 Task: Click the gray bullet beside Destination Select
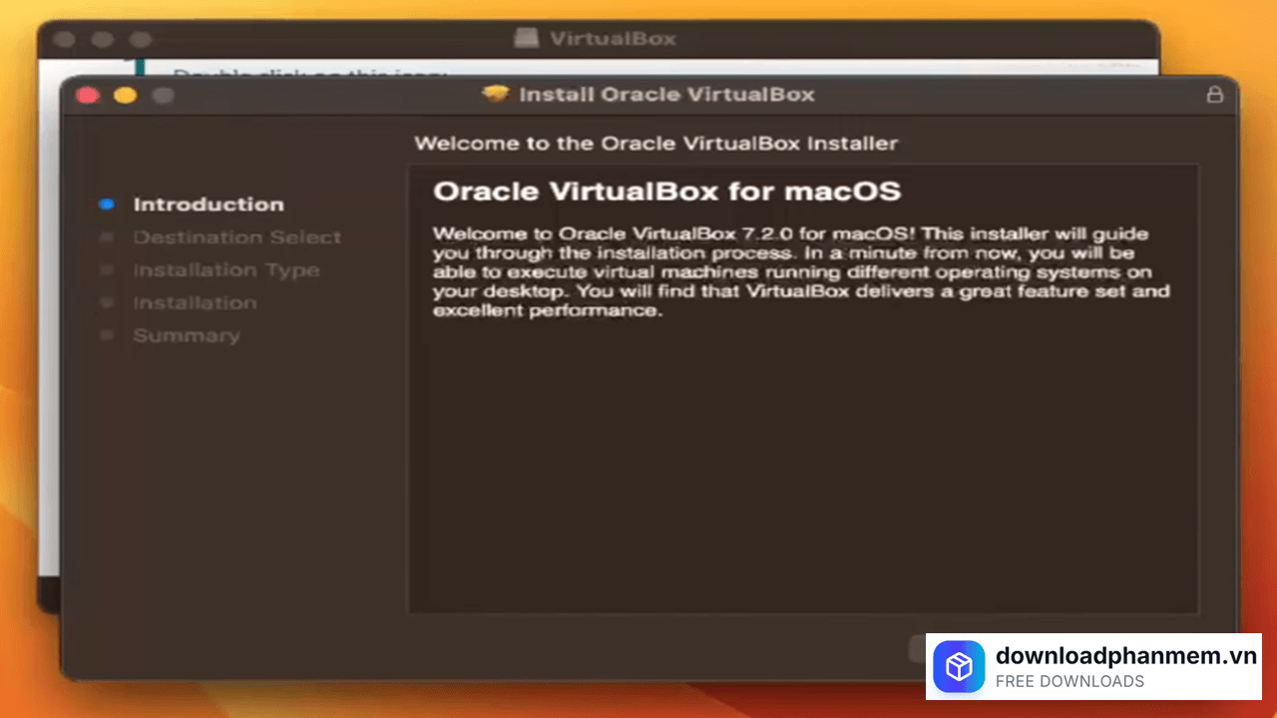(107, 237)
